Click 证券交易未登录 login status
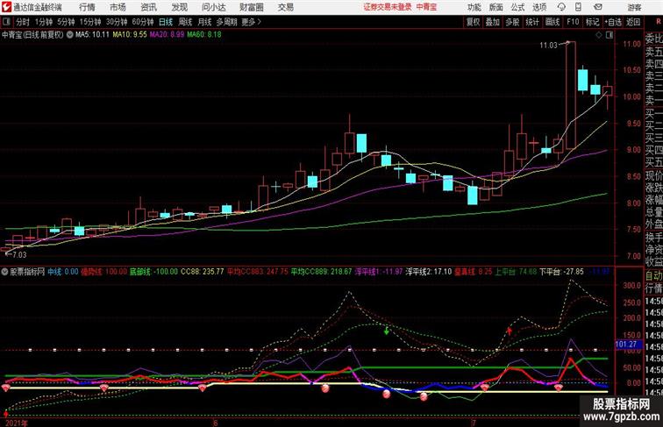The image size is (663, 427). coord(388,7)
